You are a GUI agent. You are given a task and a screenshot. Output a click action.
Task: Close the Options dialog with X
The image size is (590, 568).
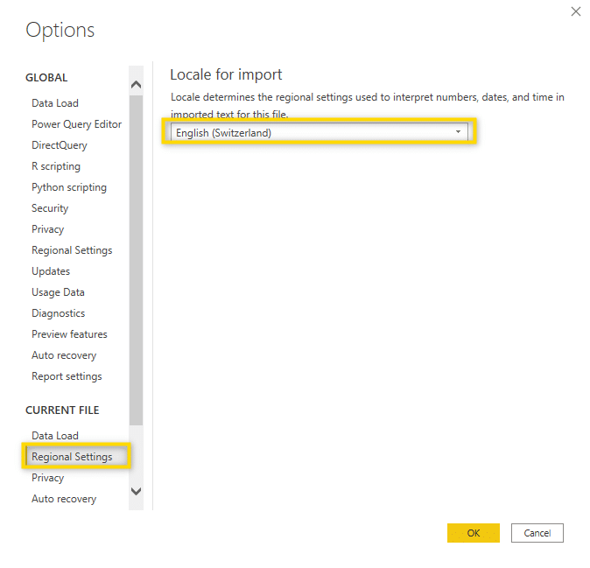click(x=575, y=11)
